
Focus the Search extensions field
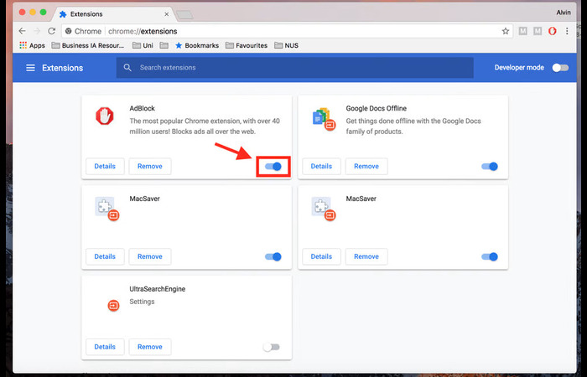coord(294,68)
